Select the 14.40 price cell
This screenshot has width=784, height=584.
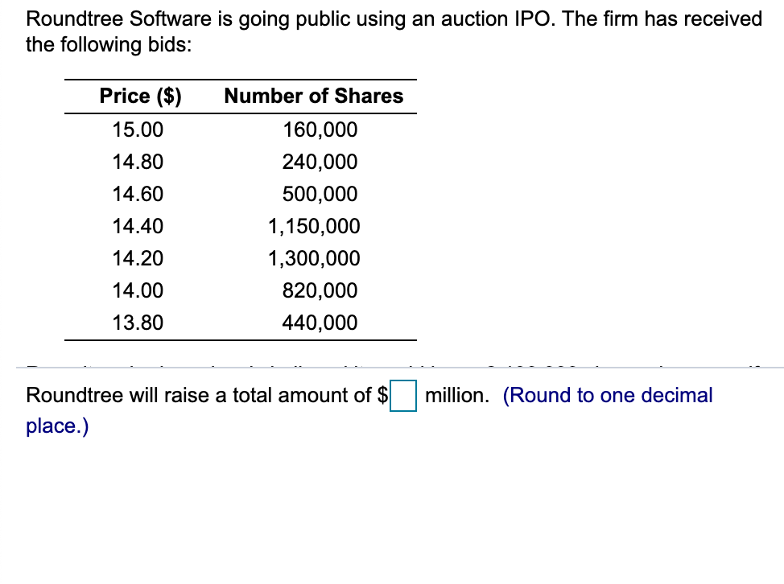[138, 226]
